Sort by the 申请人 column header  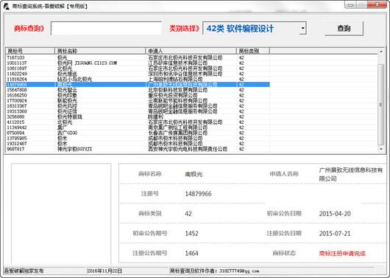[x=191, y=51]
